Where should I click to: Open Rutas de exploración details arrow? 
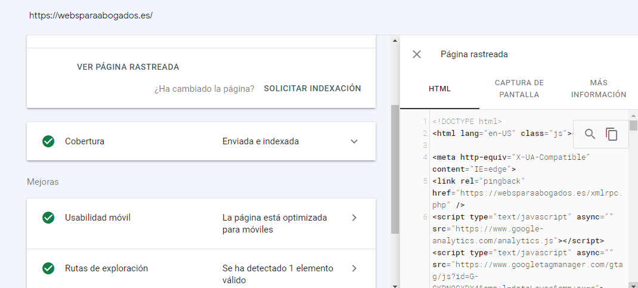(x=354, y=268)
